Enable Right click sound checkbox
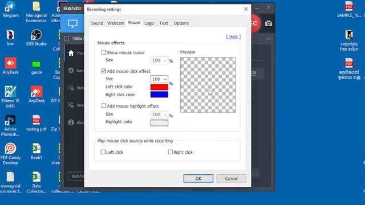The width and height of the screenshot is (365, 205). [170, 152]
